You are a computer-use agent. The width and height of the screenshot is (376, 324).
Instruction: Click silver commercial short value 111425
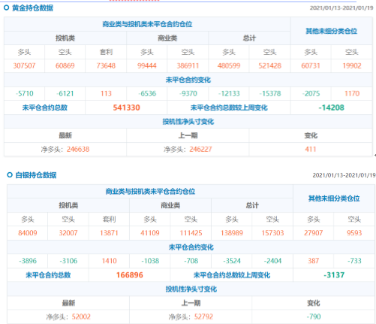pyautogui.click(x=191, y=233)
